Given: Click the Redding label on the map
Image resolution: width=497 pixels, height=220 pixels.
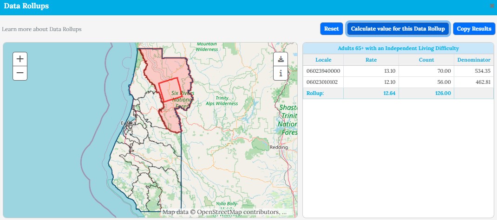Looking at the screenshot, I should coord(278,148).
